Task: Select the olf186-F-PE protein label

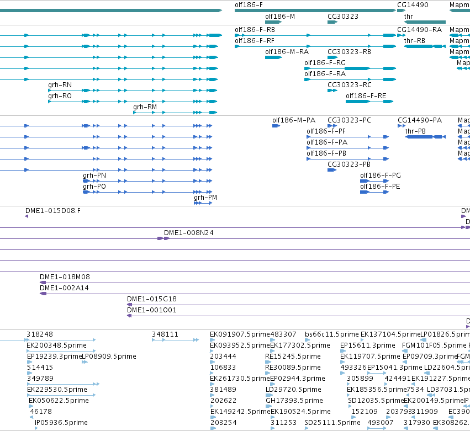Action: (380, 187)
